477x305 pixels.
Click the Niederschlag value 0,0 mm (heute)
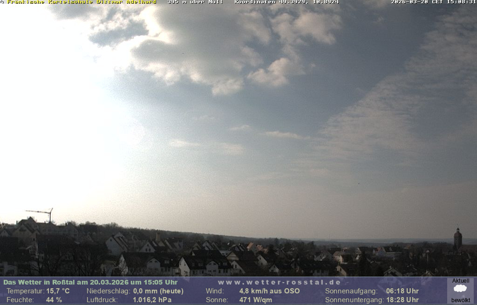point(158,291)
